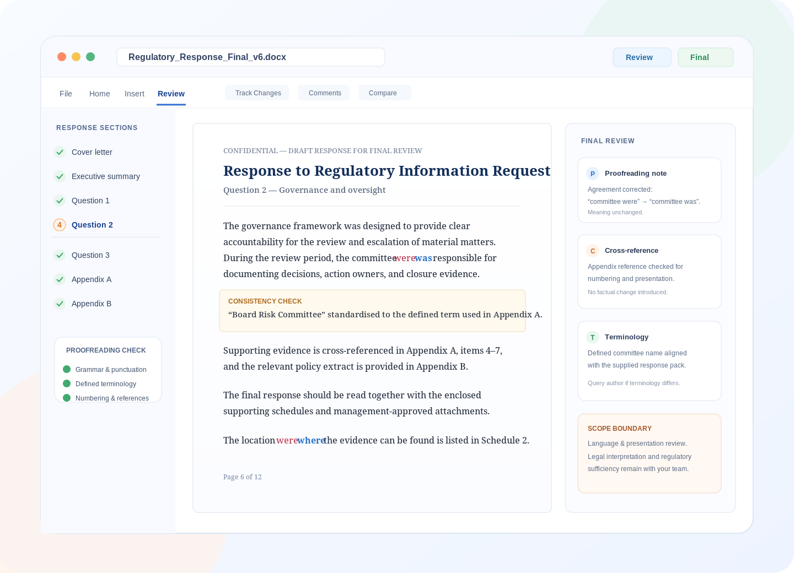
Task: Click the green maximize dot
Action: click(90, 57)
